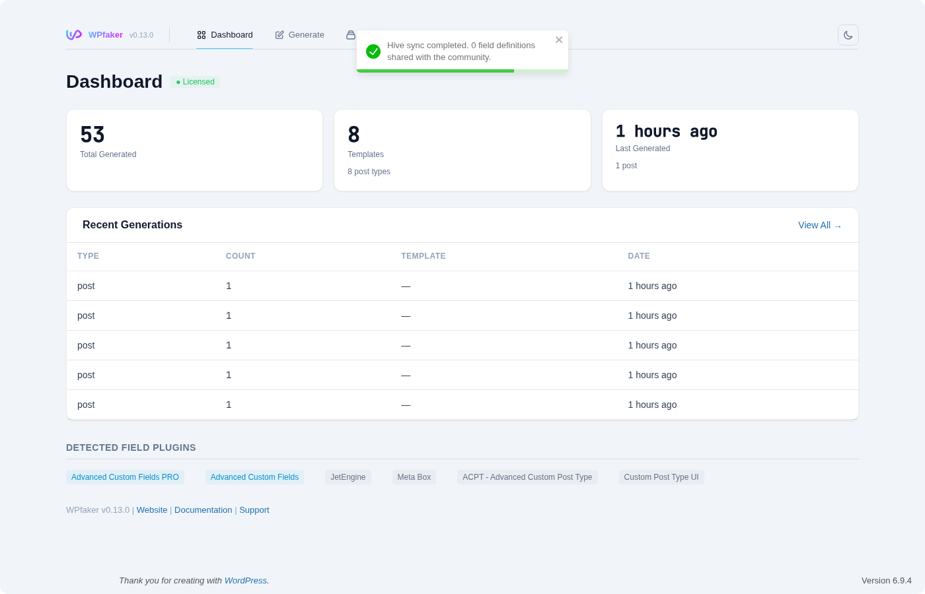
Task: Open View All recent generations
Action: (819, 225)
